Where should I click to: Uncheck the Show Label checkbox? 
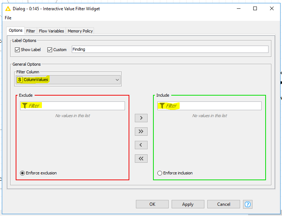(17, 50)
